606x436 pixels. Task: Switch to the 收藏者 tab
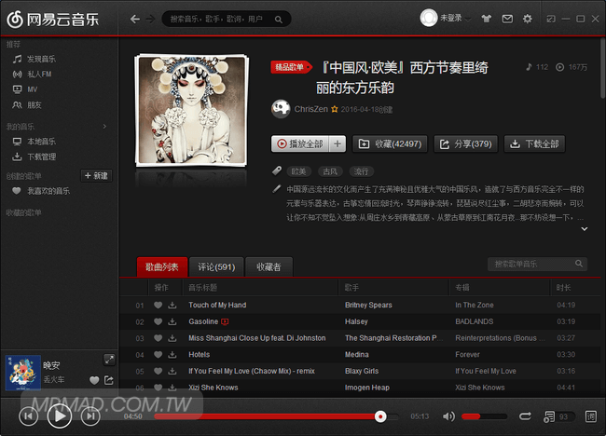coord(269,266)
